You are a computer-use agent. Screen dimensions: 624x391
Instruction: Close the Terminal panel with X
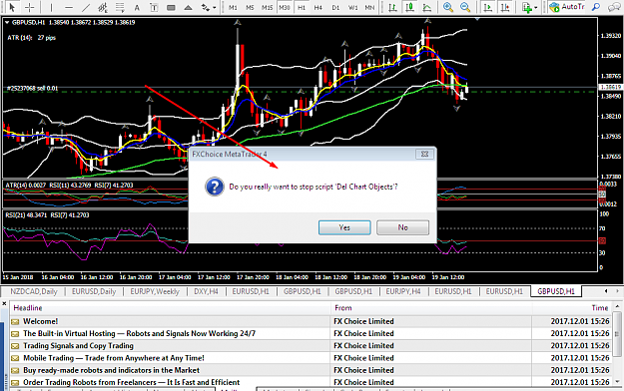coord(4,304)
